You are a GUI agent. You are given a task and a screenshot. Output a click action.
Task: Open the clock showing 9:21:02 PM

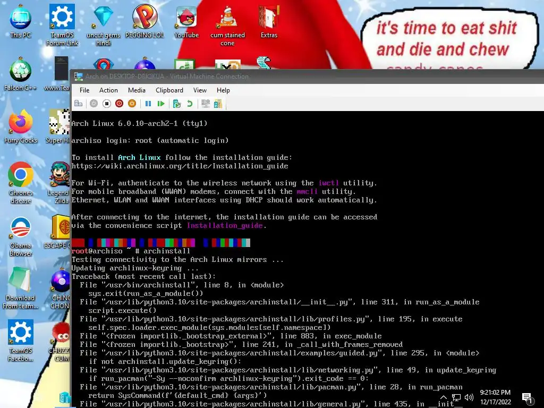pyautogui.click(x=496, y=397)
